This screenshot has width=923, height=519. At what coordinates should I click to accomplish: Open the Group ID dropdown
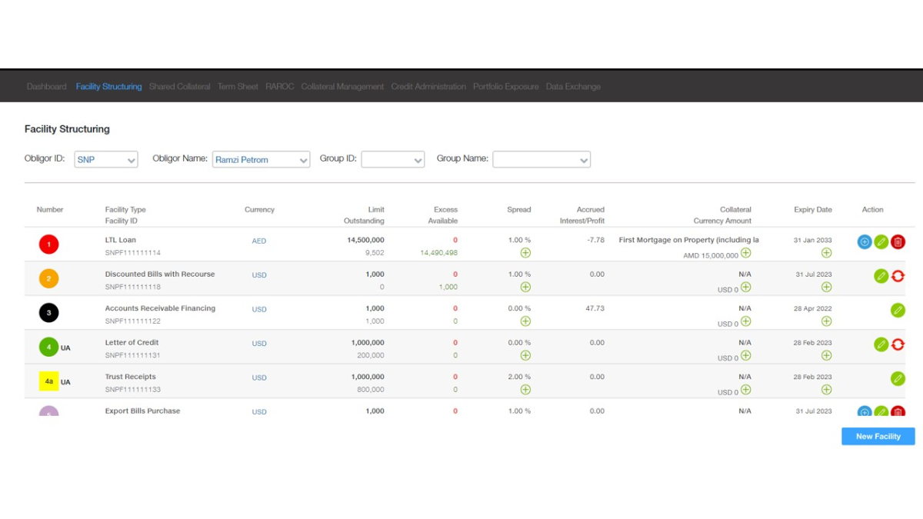392,160
